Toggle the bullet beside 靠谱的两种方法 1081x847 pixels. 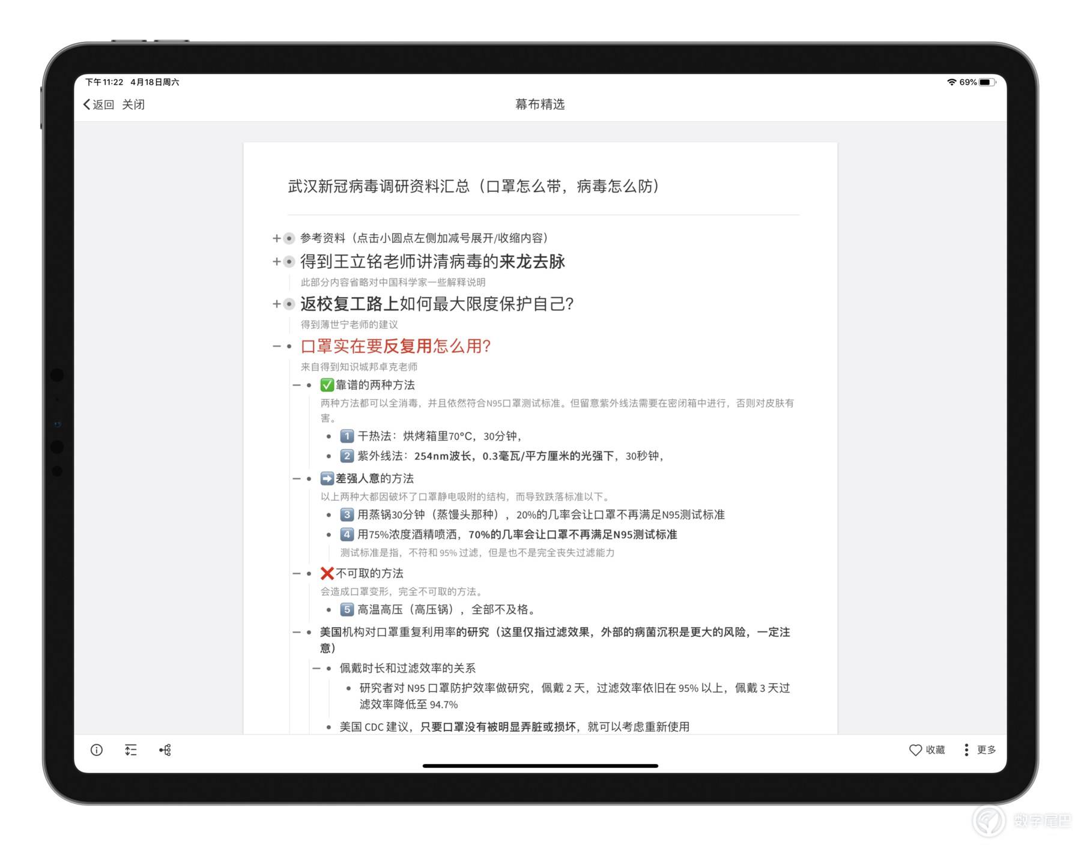(310, 385)
